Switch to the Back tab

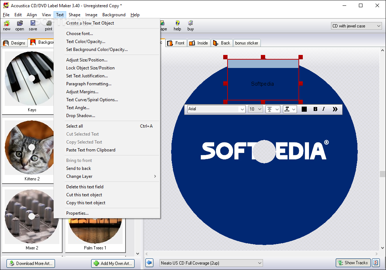point(222,43)
